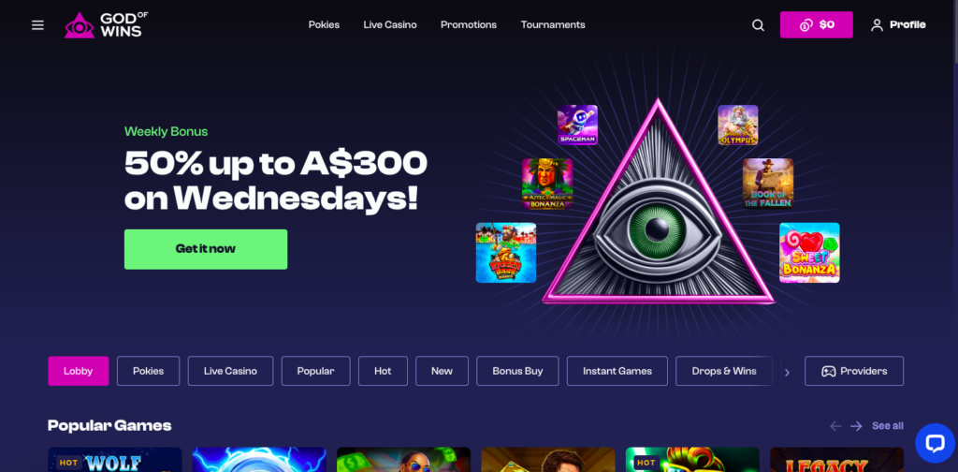Image resolution: width=958 pixels, height=472 pixels.
Task: Switch to the Bonus Buy tab
Action: point(517,371)
